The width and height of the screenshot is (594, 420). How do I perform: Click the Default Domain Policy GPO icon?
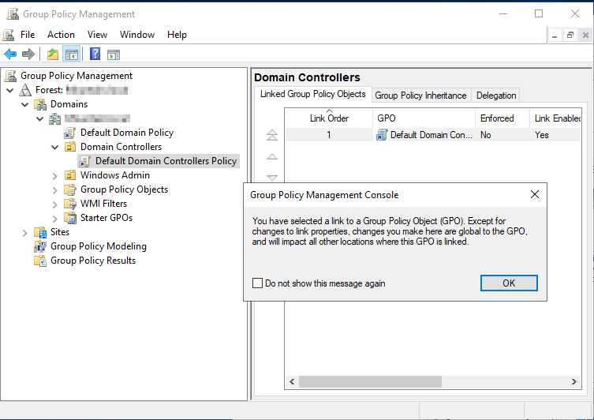(x=69, y=133)
